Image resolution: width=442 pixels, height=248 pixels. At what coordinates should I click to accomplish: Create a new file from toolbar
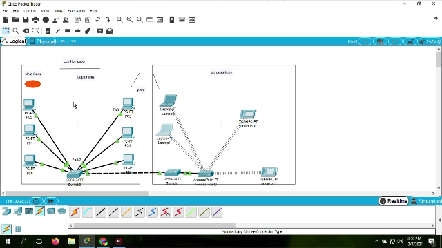point(6,19)
